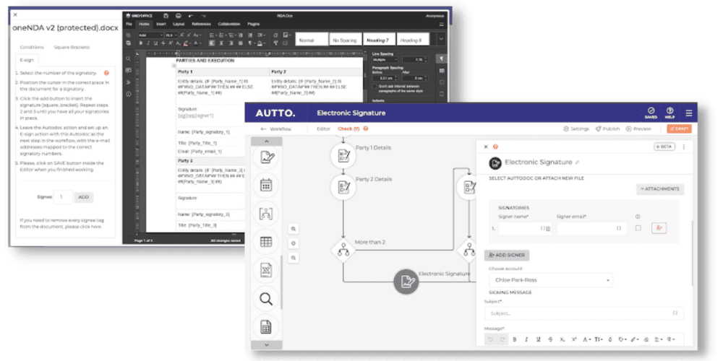Click the orange DRAFT button

click(x=679, y=129)
